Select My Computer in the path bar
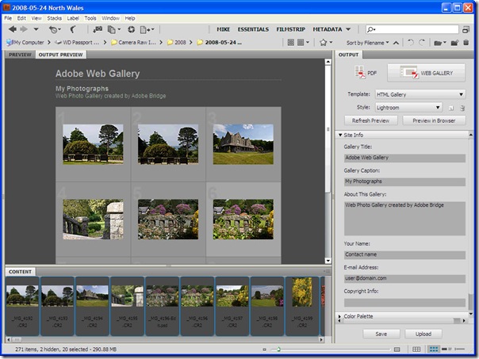This screenshot has height=359, width=479. click(25, 43)
